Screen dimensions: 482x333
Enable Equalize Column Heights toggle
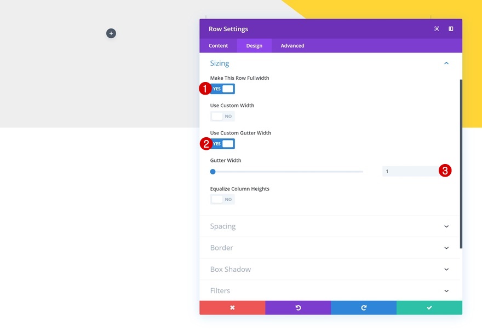[x=222, y=200]
